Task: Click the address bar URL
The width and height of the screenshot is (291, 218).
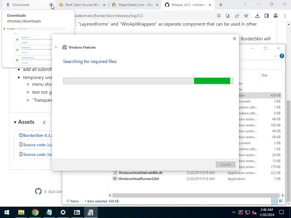Action: pyautogui.click(x=109, y=16)
